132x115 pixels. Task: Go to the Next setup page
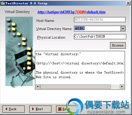click(x=40, y=109)
